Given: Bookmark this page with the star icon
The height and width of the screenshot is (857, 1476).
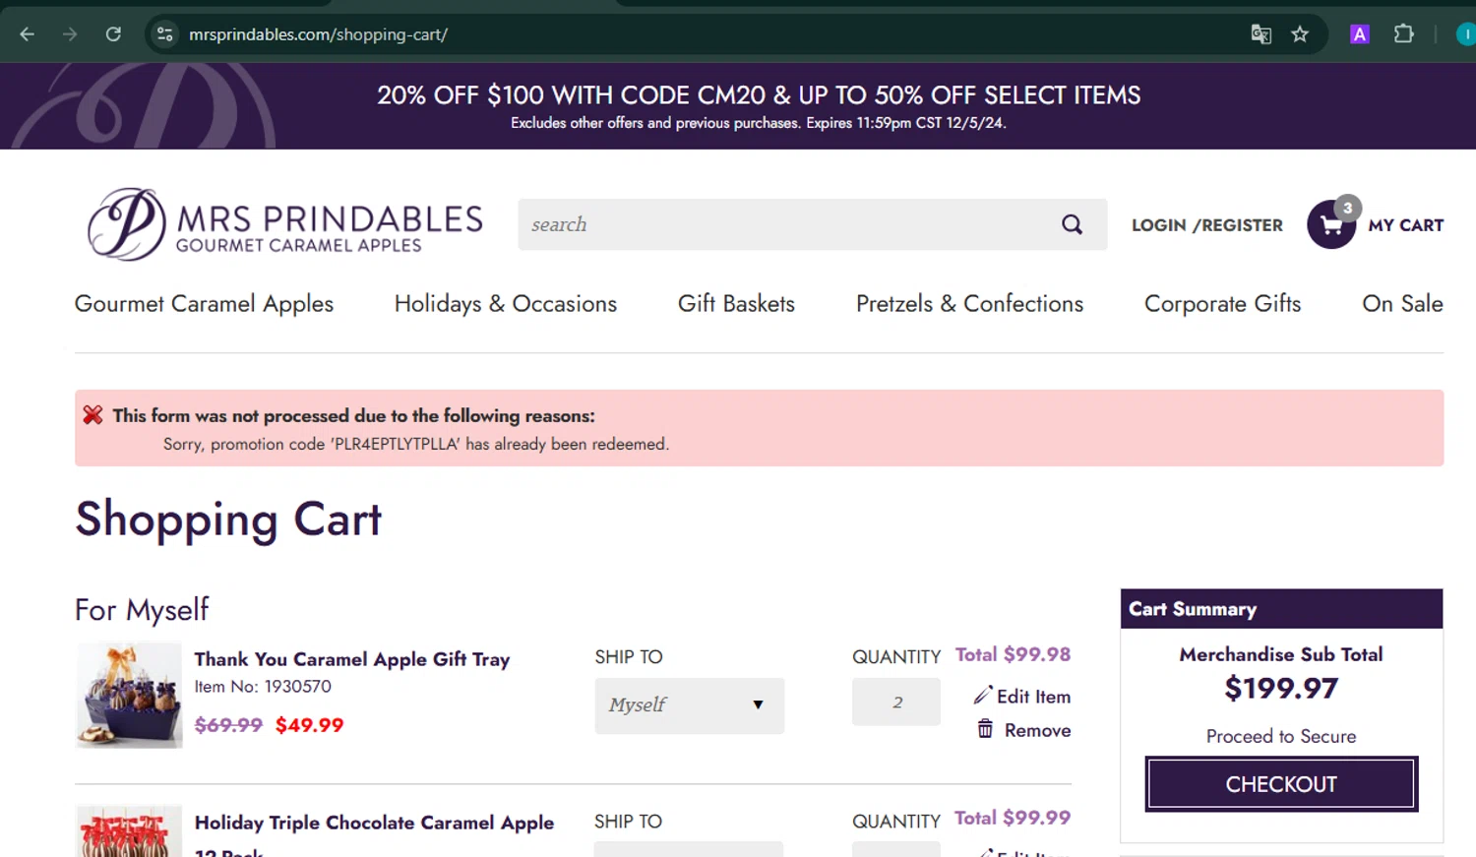Looking at the screenshot, I should pyautogui.click(x=1300, y=34).
